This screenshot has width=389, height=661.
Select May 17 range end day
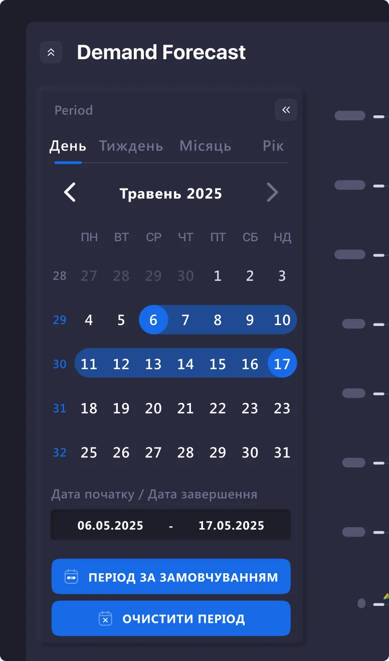282,364
